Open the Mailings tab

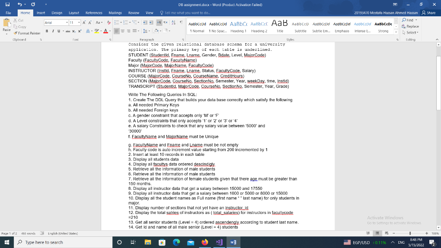[x=115, y=13]
